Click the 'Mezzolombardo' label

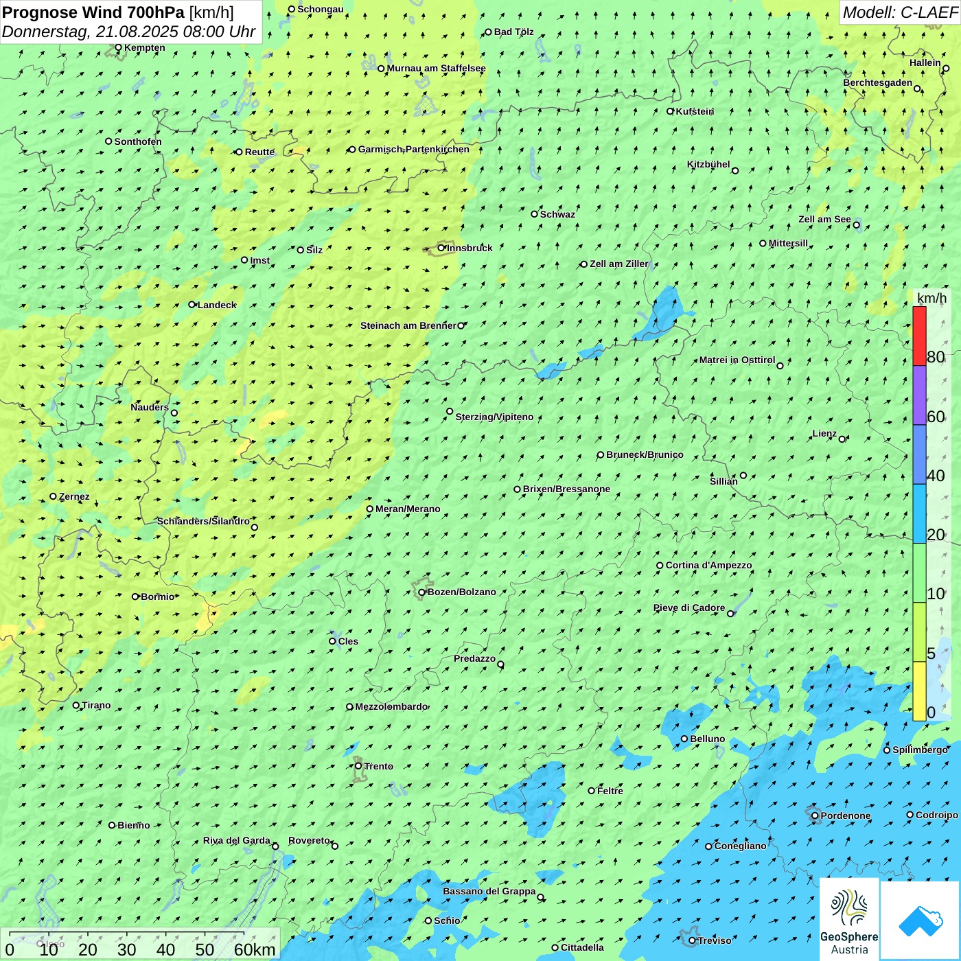pyautogui.click(x=391, y=706)
